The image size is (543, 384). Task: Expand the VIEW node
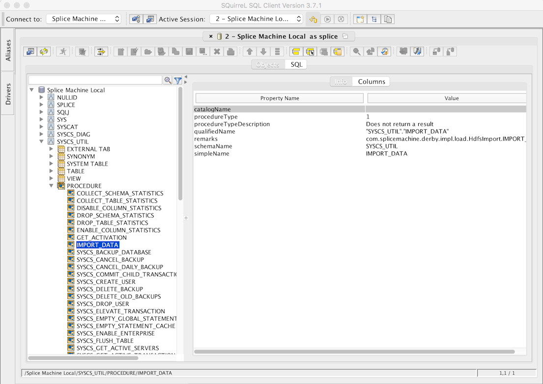tap(51, 178)
